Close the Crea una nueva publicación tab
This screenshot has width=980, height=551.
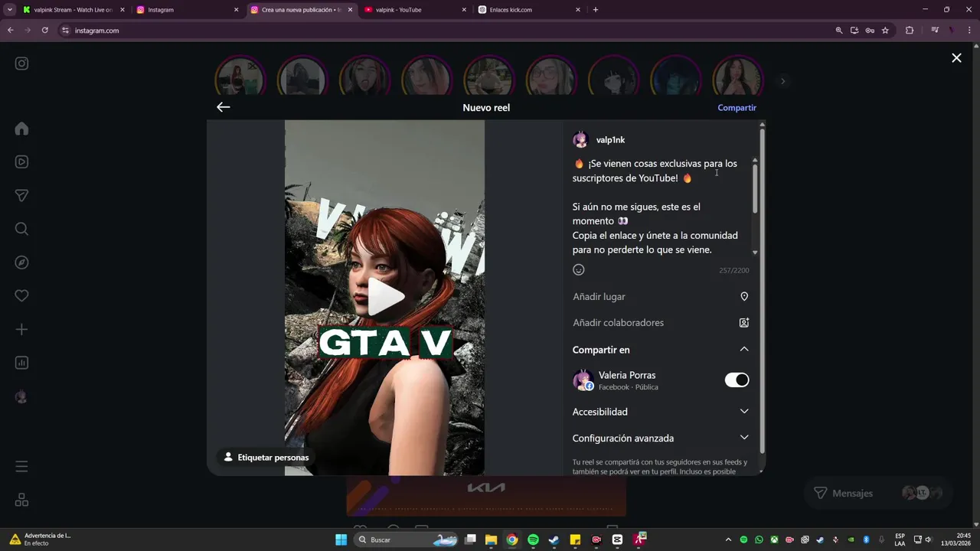point(351,10)
